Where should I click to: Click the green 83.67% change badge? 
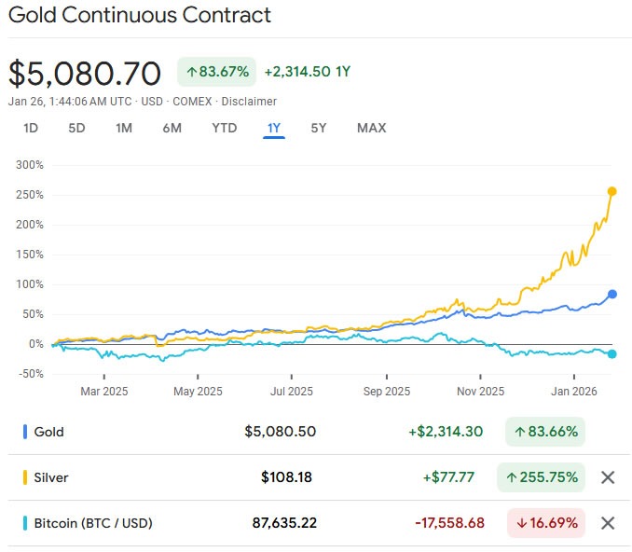[216, 72]
